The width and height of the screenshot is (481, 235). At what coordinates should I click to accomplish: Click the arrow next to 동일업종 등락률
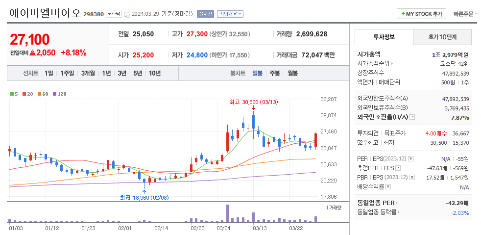pos(399,212)
